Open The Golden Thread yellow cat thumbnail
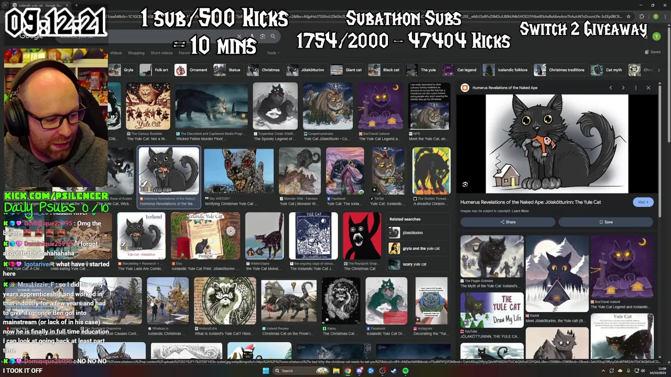Image resolution: width=671 pixels, height=377 pixels. point(431,171)
